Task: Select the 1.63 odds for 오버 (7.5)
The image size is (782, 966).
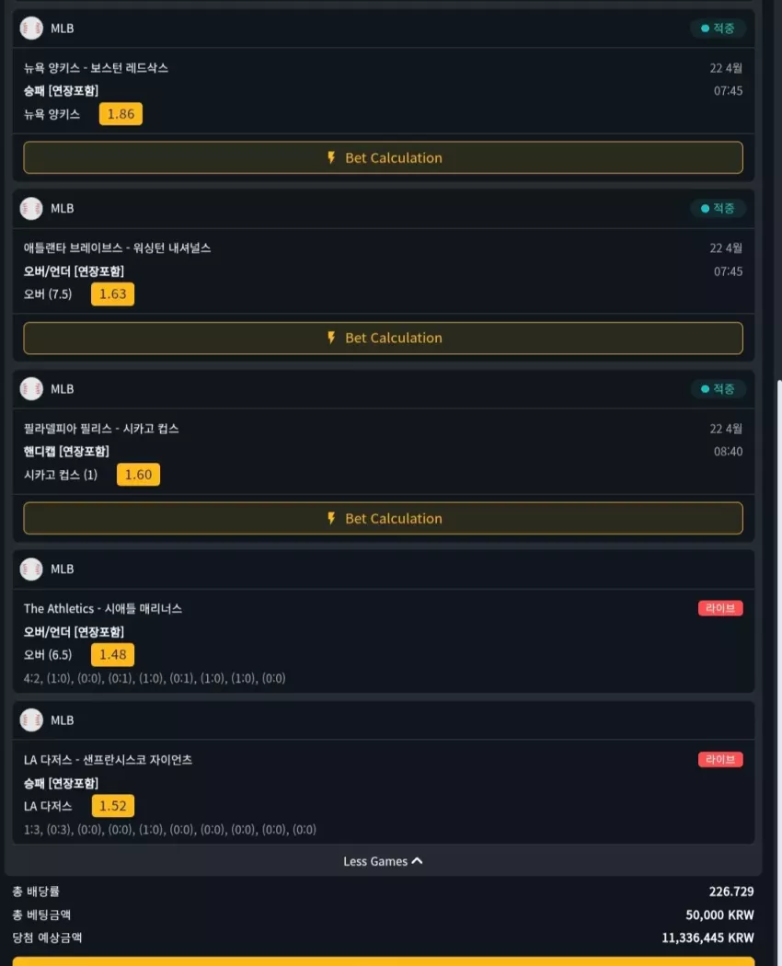Action: (113, 293)
